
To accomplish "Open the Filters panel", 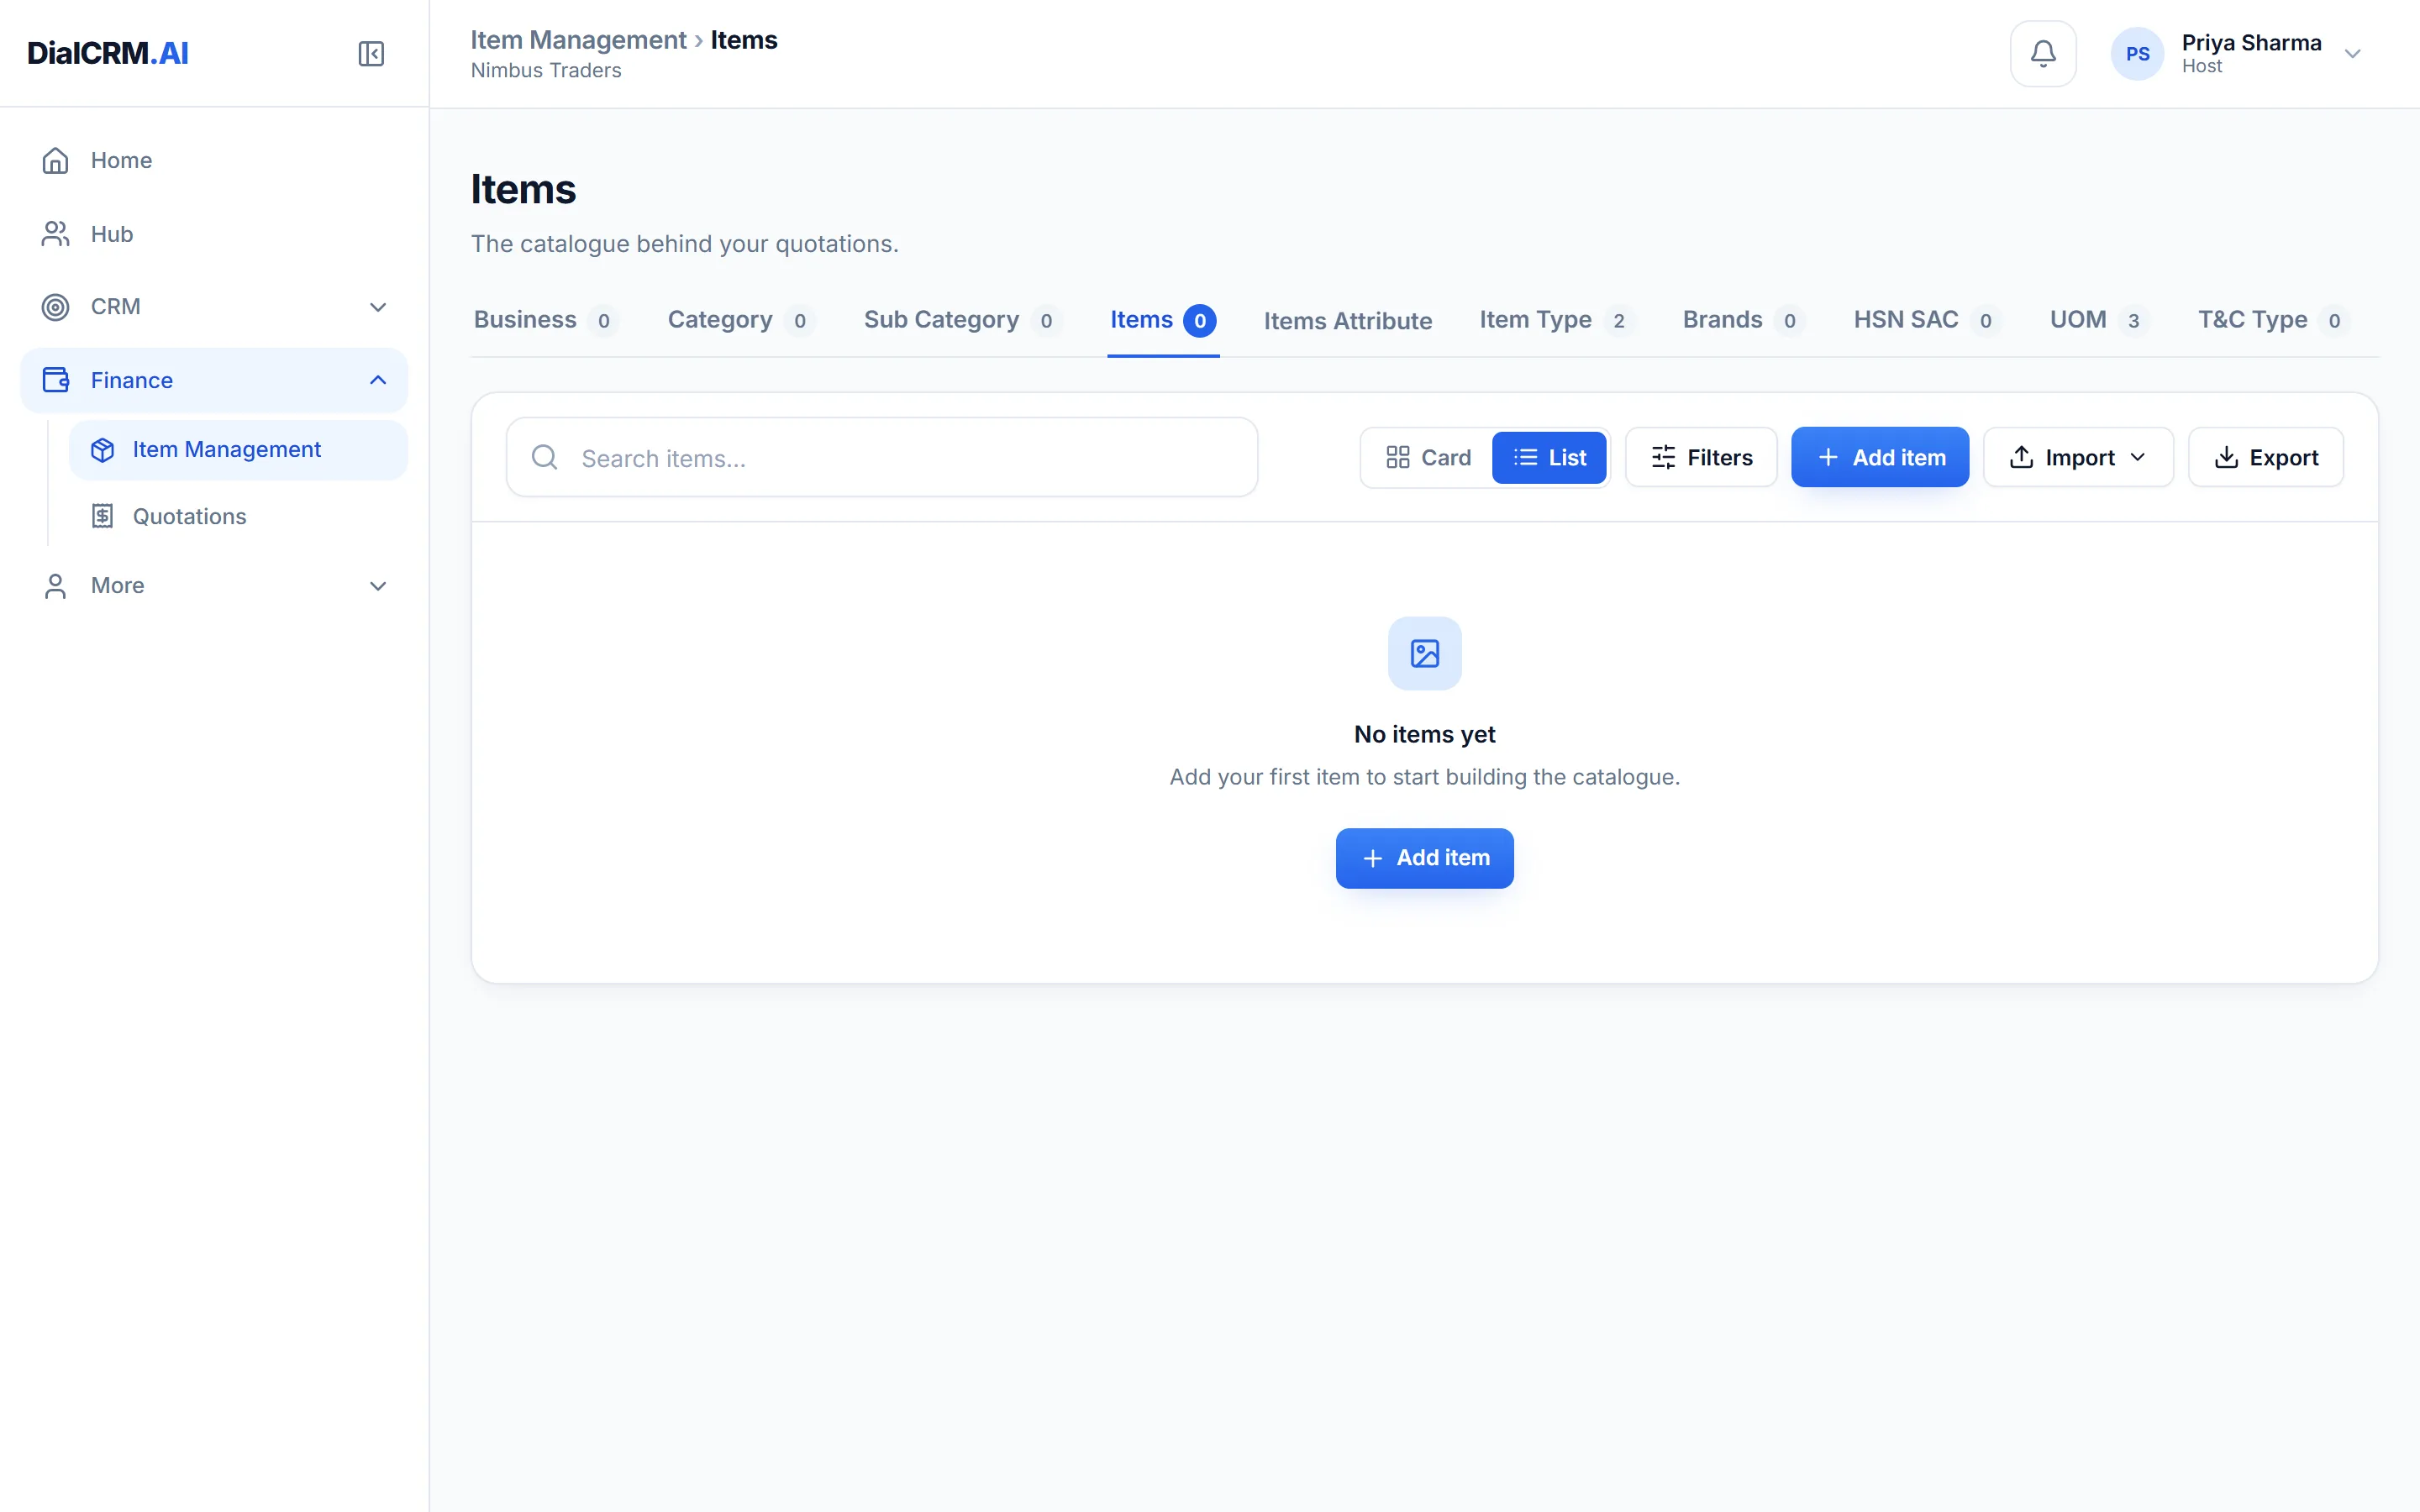I will click(1701, 457).
